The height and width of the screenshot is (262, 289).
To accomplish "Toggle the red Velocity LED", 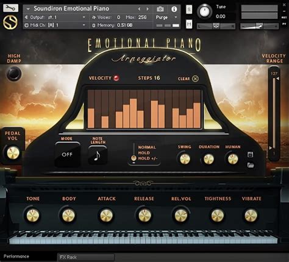I will 116,78.
